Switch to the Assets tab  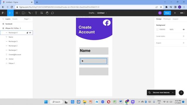tap(15, 19)
